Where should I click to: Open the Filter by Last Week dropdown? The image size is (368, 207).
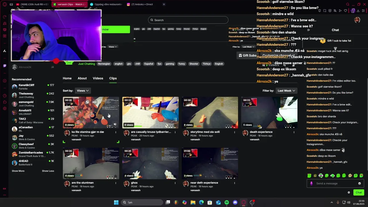coord(286,91)
